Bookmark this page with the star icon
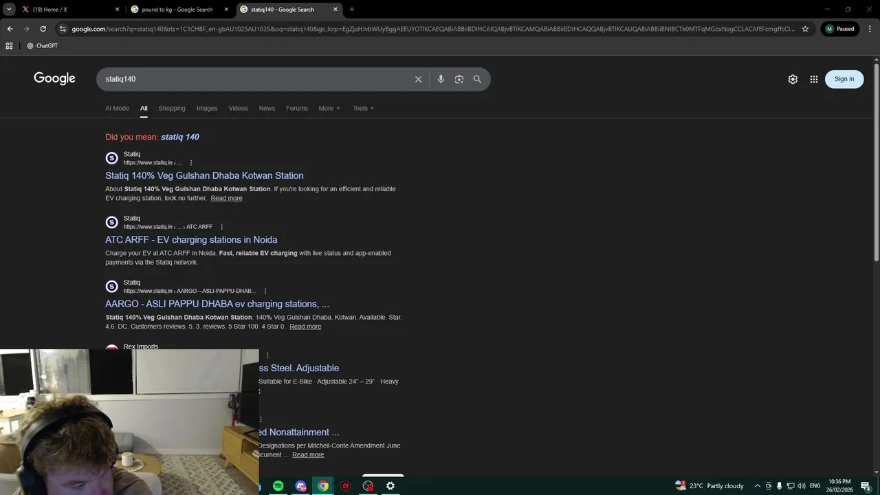The height and width of the screenshot is (495, 880). (805, 29)
